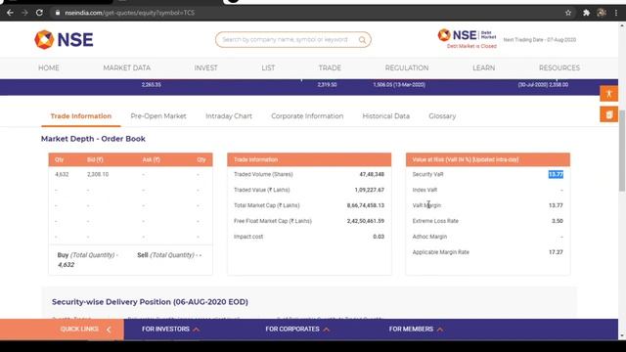Image resolution: width=626 pixels, height=352 pixels.
Task: Switch to the Glossary tab
Action: coord(442,116)
